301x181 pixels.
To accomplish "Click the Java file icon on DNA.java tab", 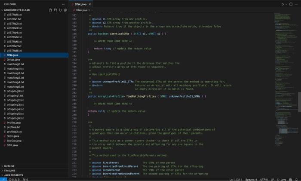I will click(73, 4).
